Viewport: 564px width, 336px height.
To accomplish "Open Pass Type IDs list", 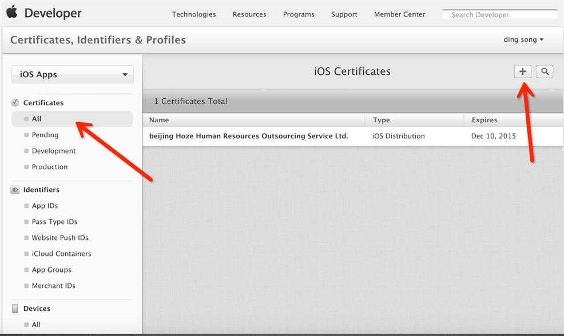I will coord(54,222).
